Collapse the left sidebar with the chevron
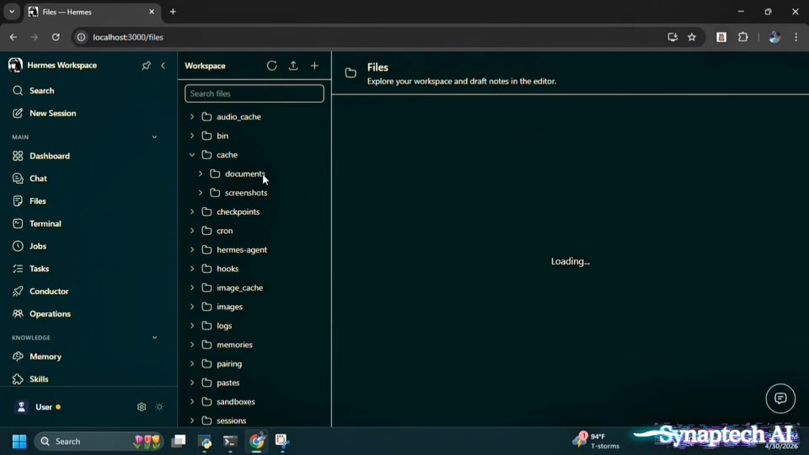The image size is (809, 455). (x=163, y=66)
